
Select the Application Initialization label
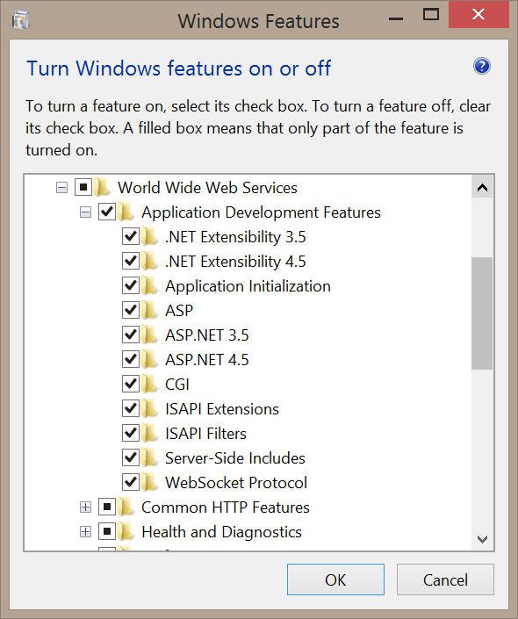coord(248,286)
